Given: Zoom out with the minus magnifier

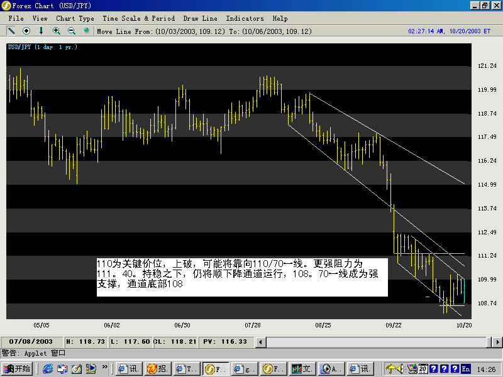Looking at the screenshot, I should [x=71, y=31].
